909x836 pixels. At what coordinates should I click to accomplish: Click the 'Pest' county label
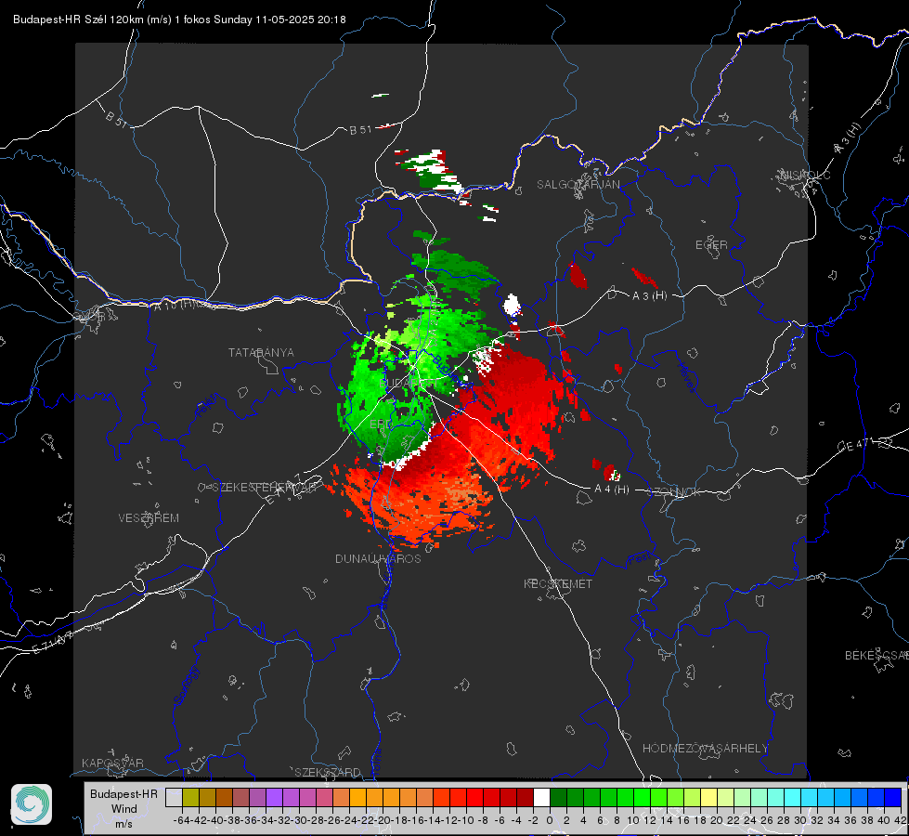pos(640,558)
